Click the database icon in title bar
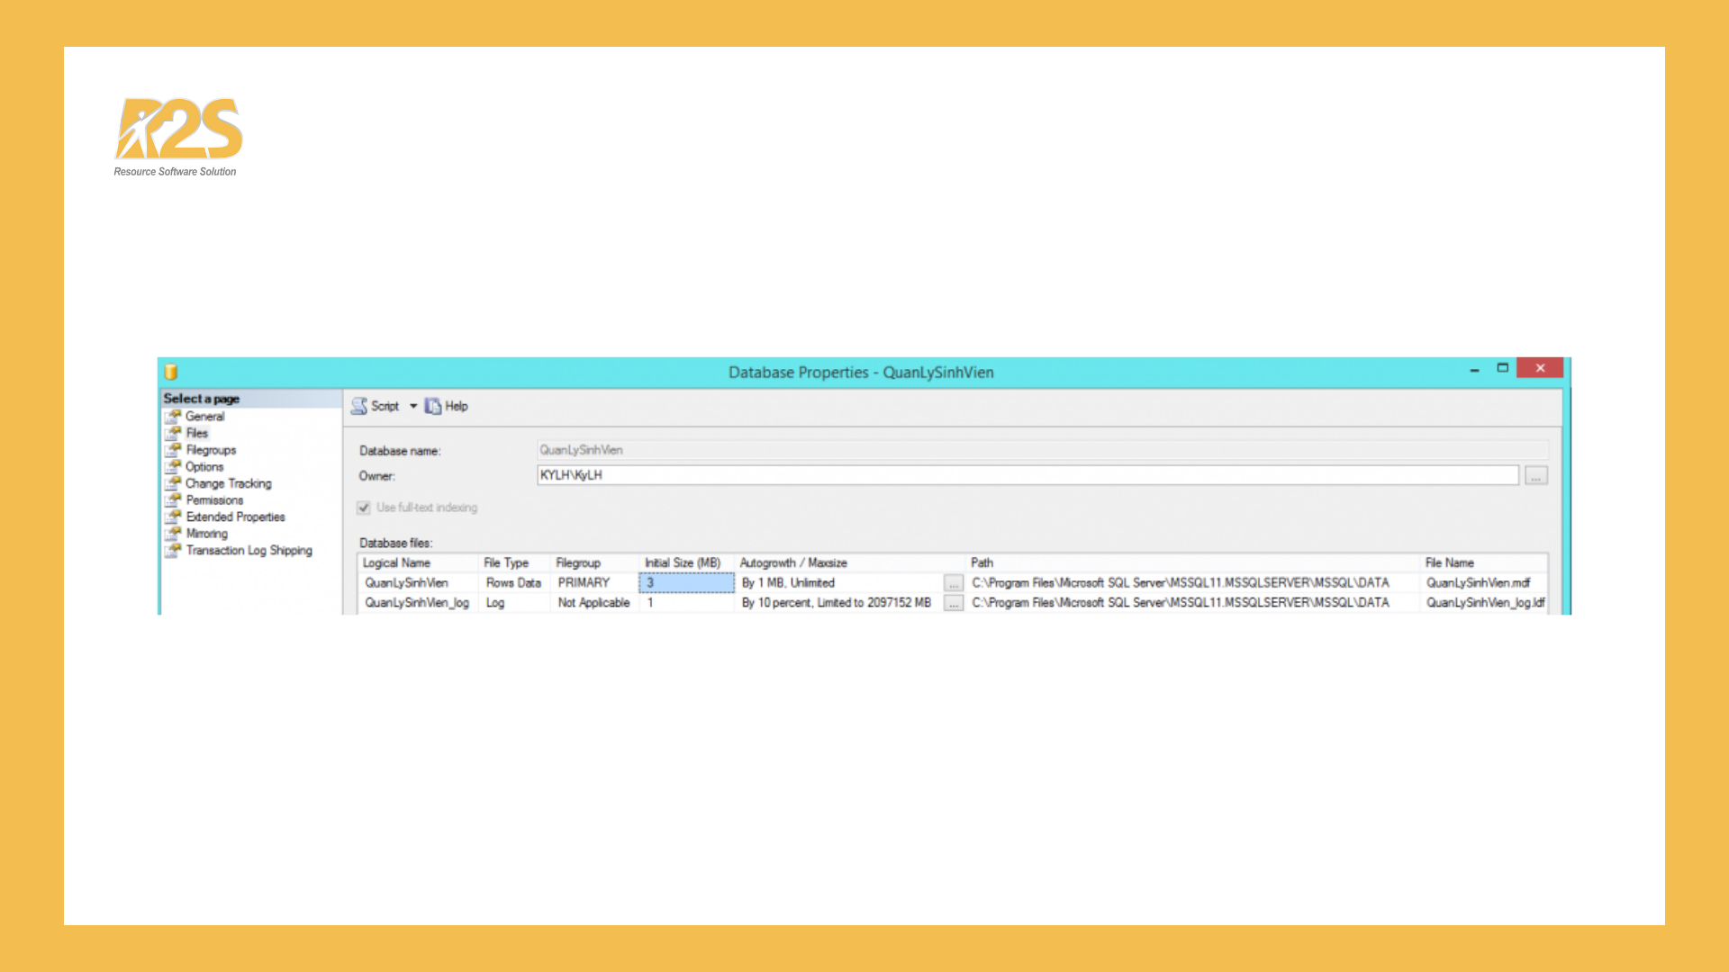Screen dimensions: 1729x972 click(x=171, y=372)
